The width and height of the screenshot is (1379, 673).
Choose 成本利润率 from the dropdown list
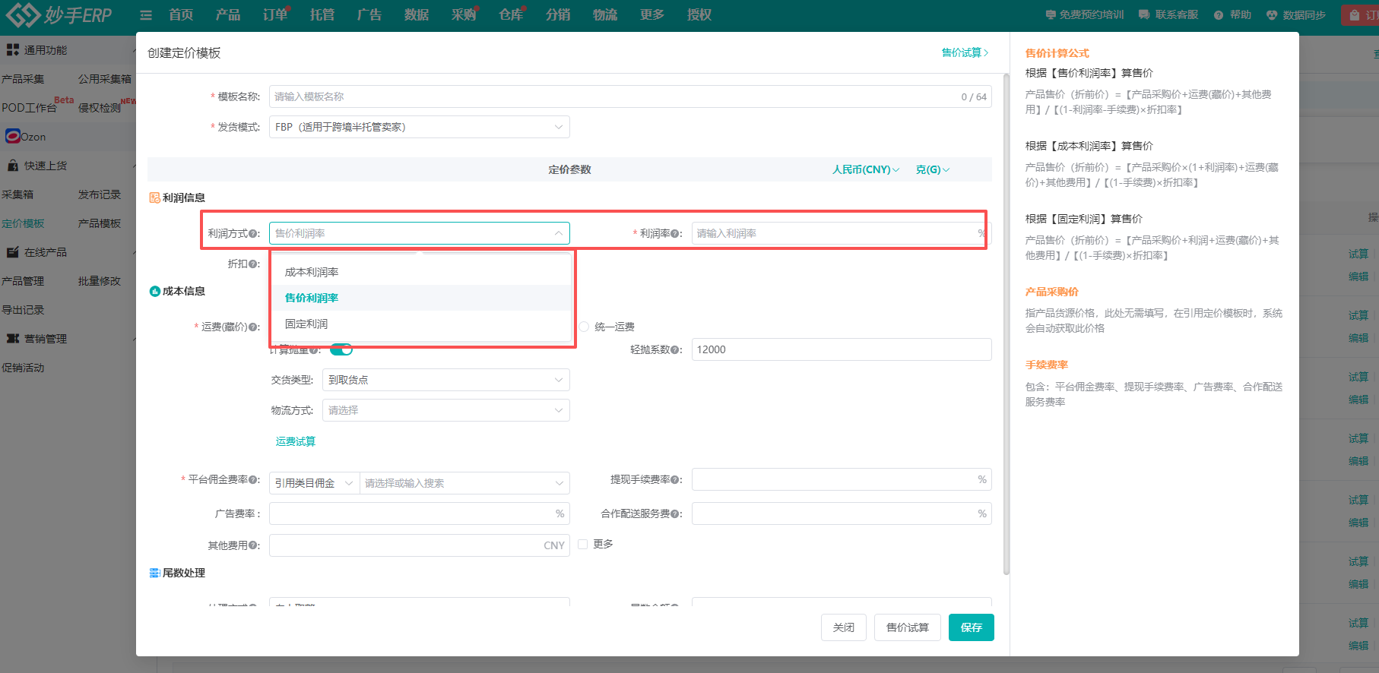pyautogui.click(x=312, y=272)
